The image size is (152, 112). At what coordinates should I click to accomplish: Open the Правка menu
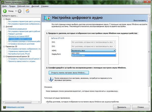(x=12, y=6)
